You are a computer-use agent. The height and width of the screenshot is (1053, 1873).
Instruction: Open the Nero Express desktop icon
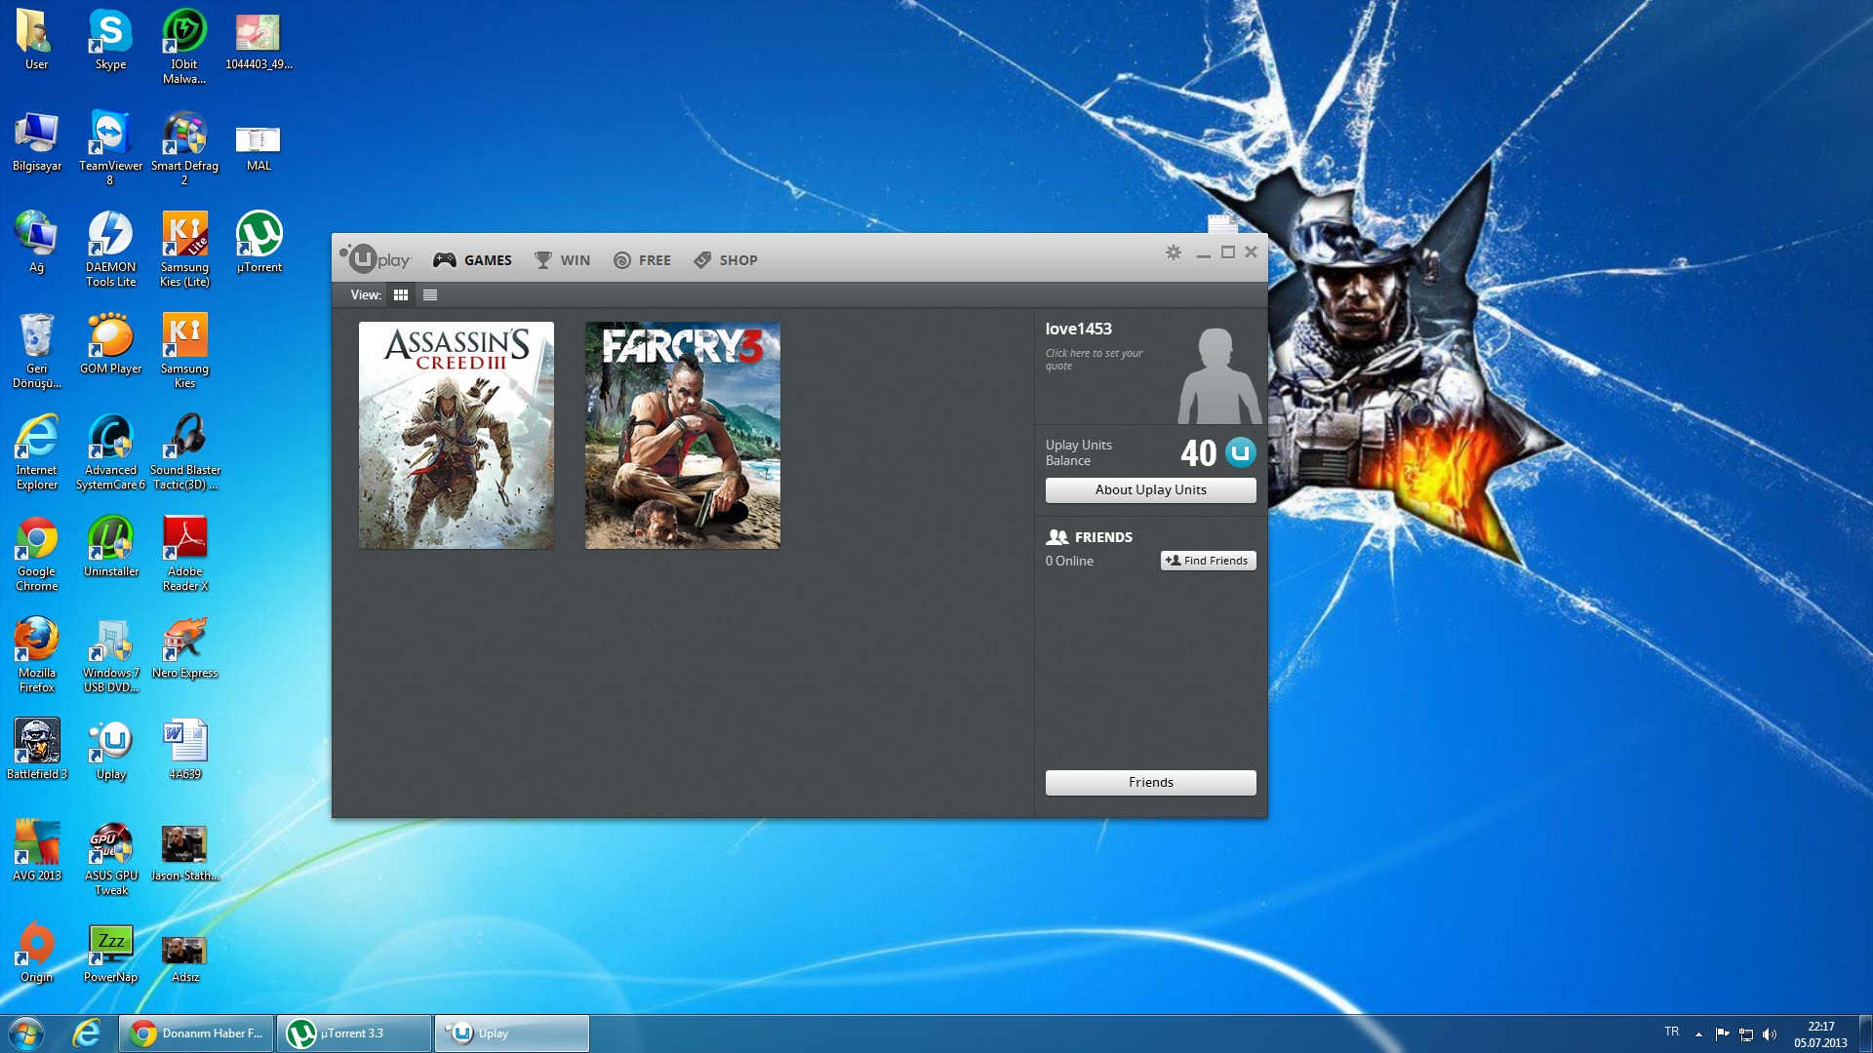184,649
